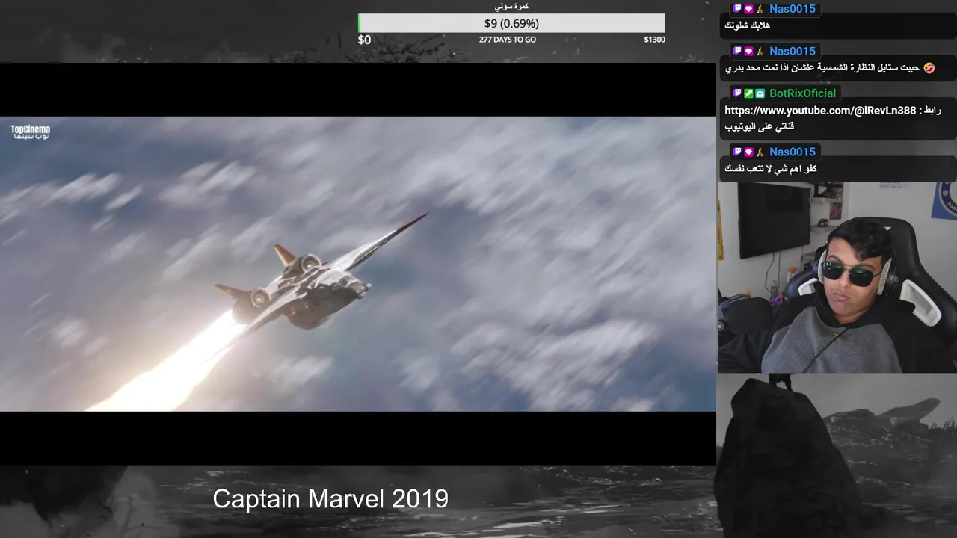
Task: Click the '277 DAYS TO GO' label
Action: [x=508, y=40]
